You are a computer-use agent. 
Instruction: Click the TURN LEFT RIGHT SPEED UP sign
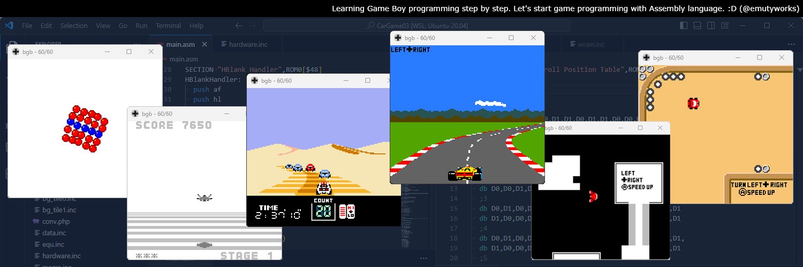coord(759,188)
